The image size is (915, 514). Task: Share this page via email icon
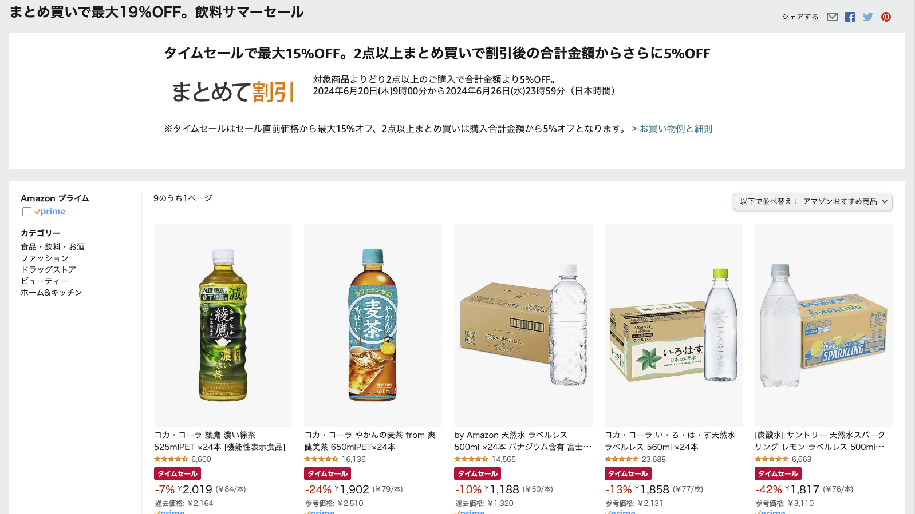[832, 17]
